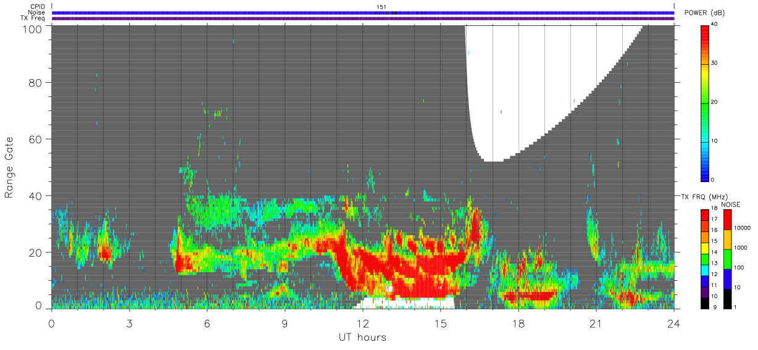Click the 12 tick on UT hours axis
The image size is (758, 350).
click(363, 323)
